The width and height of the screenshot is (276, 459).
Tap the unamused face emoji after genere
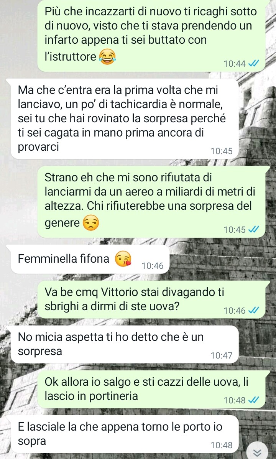(91, 223)
